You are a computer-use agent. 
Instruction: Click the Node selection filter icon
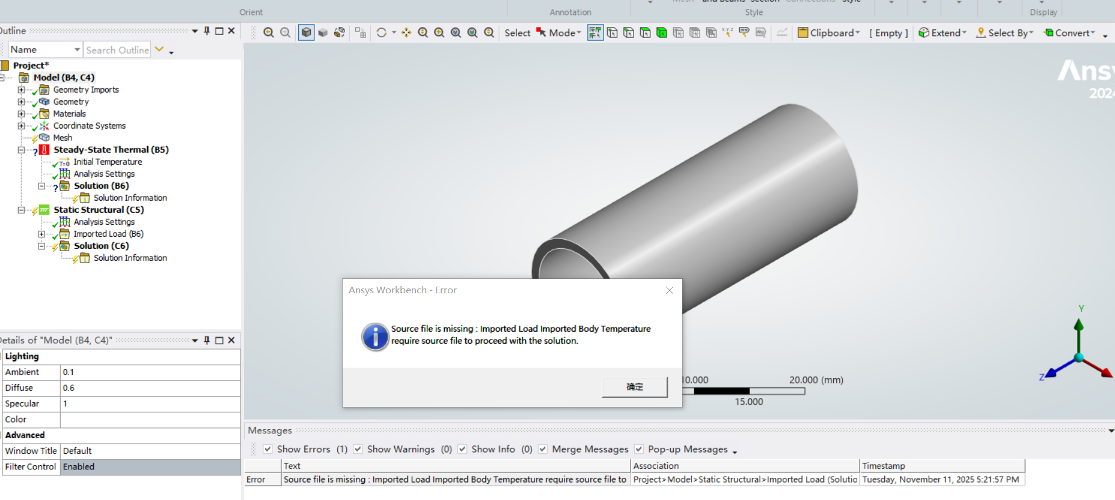point(678,33)
